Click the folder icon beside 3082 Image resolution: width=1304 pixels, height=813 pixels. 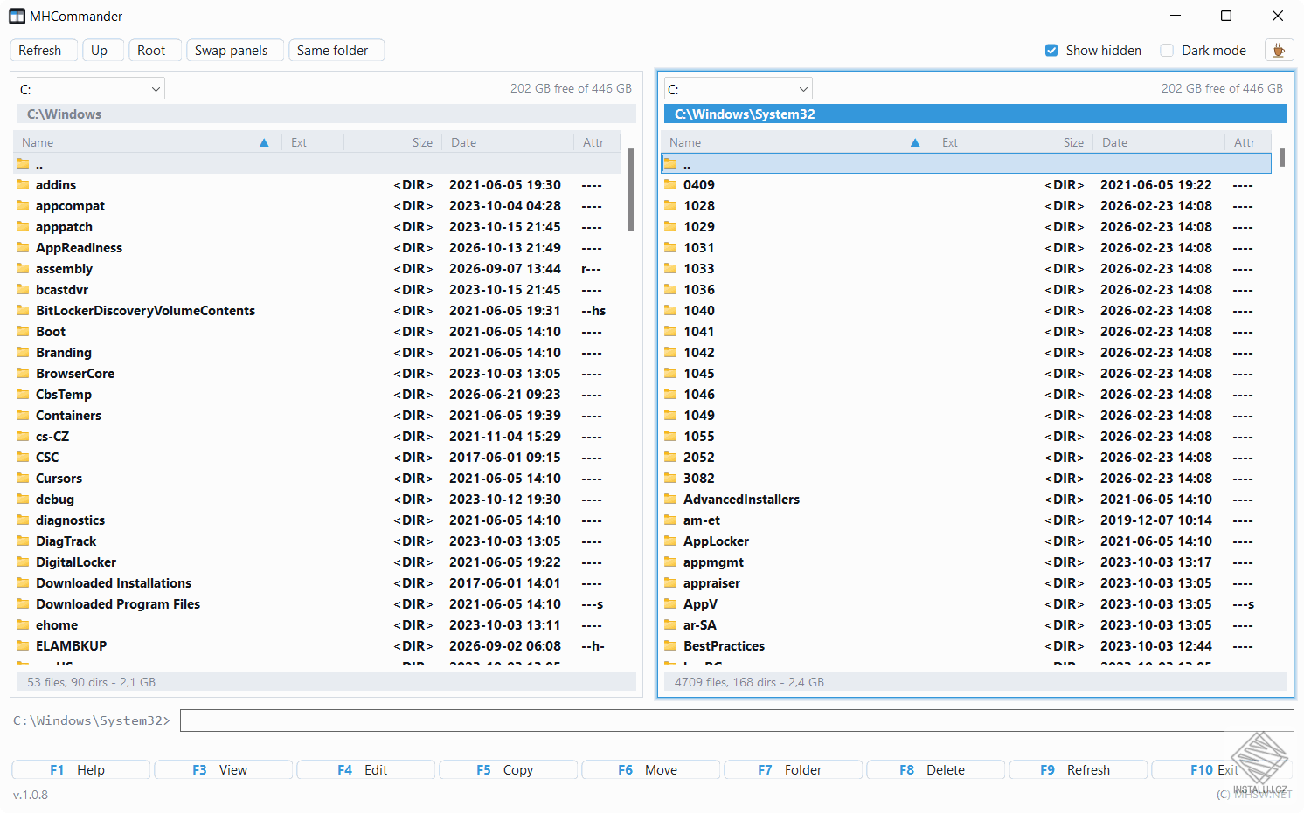pos(670,478)
